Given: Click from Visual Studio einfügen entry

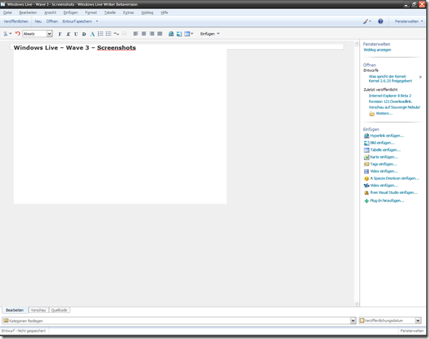Looking at the screenshot, I should coord(391,192).
